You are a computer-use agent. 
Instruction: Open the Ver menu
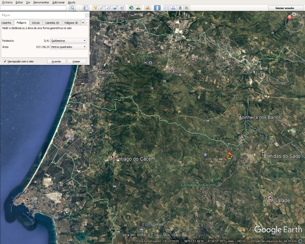[x=28, y=2]
